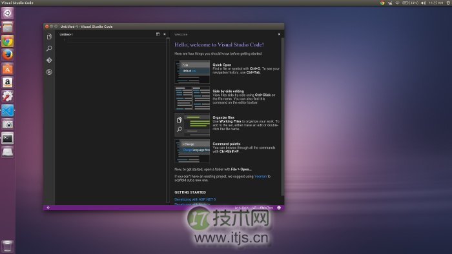Open Ubuntu Software Center from launcher
This screenshot has height=254, width=452.
point(8,69)
